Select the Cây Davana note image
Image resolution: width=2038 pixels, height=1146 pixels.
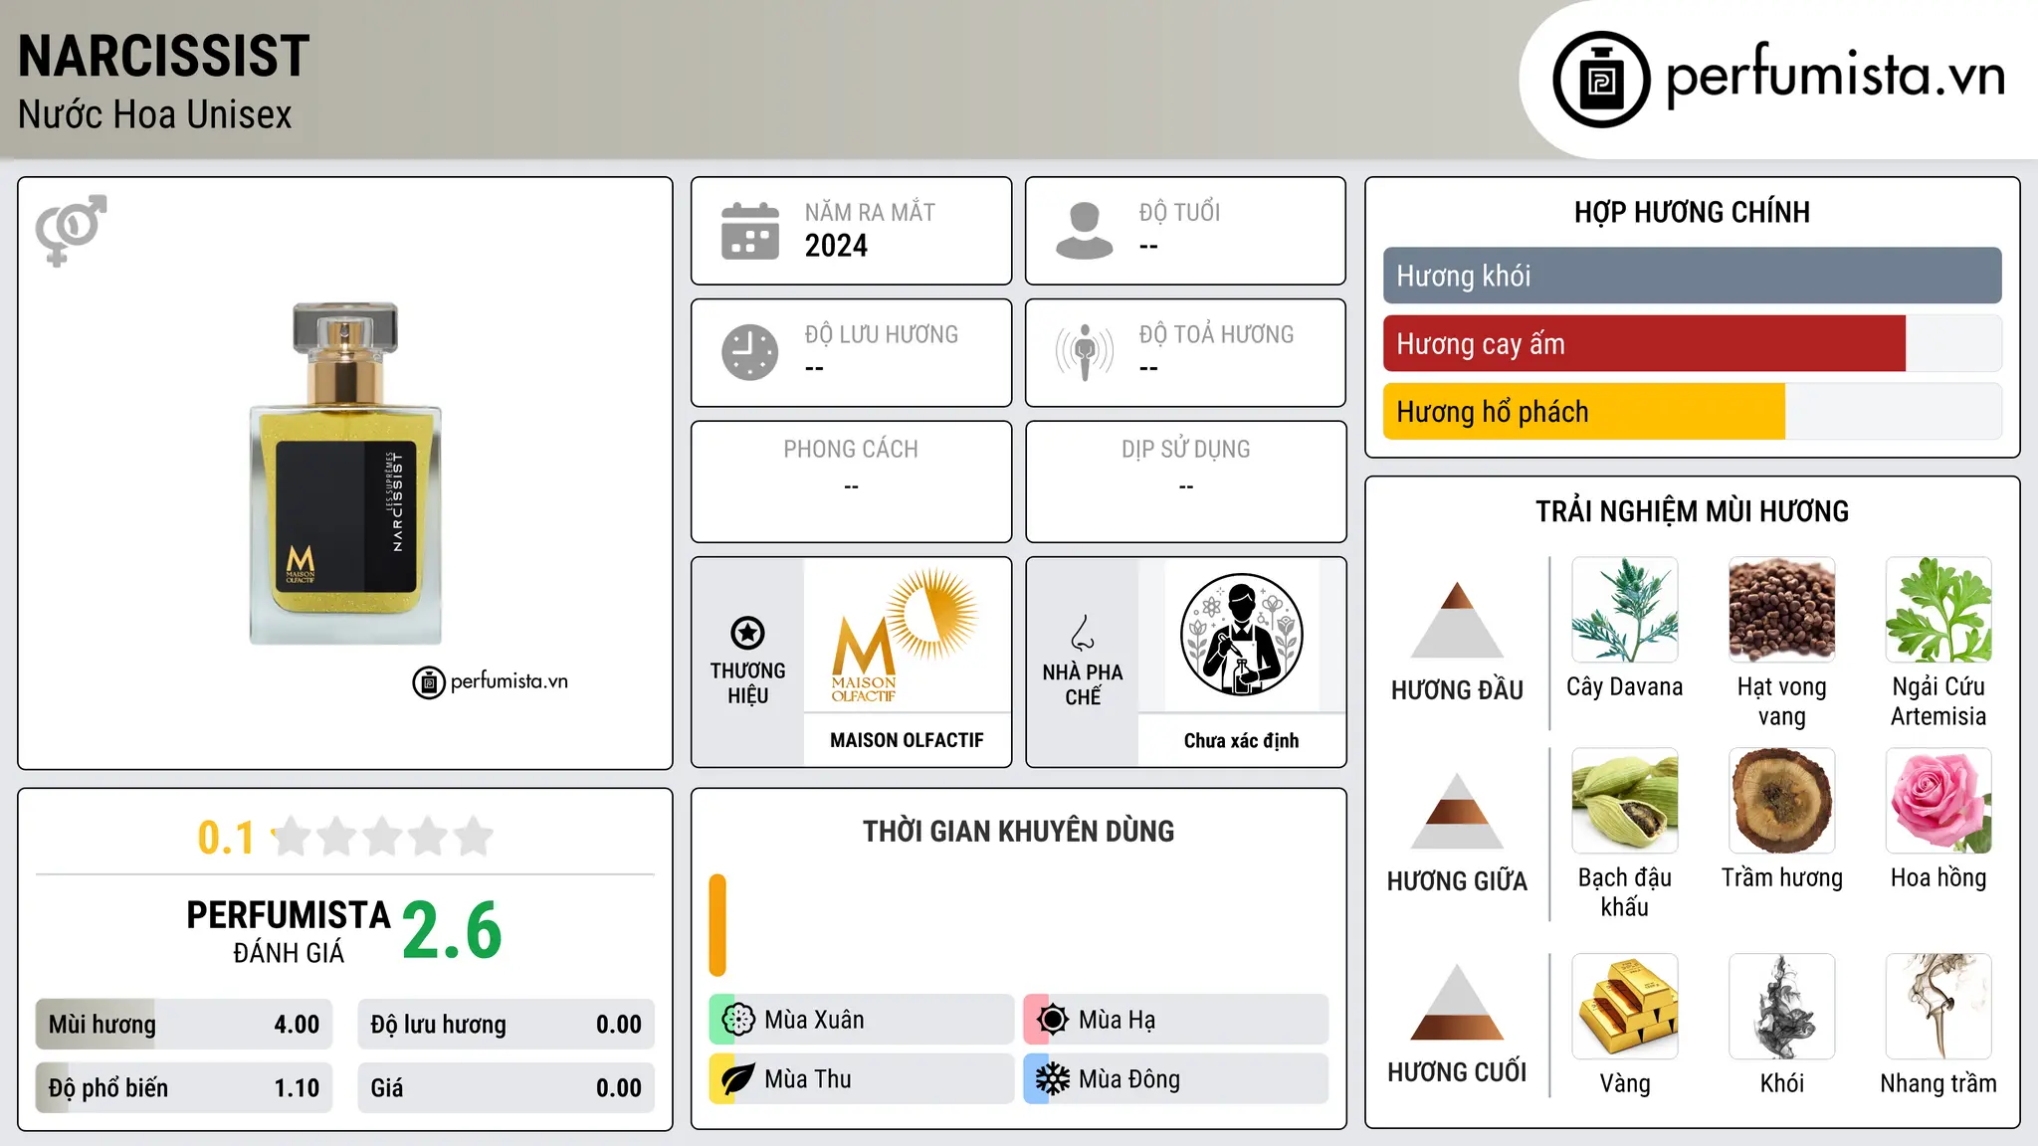[x=1625, y=610]
